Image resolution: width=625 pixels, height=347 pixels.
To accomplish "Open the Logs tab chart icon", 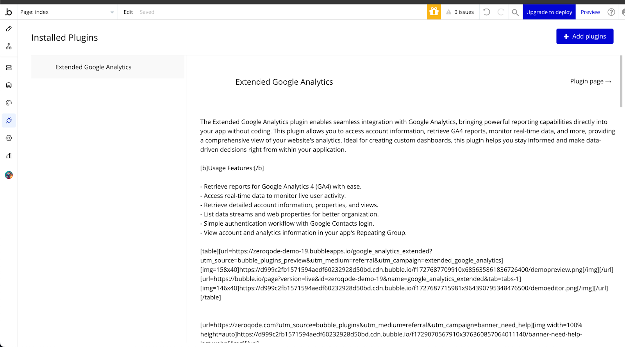I will click(9, 156).
